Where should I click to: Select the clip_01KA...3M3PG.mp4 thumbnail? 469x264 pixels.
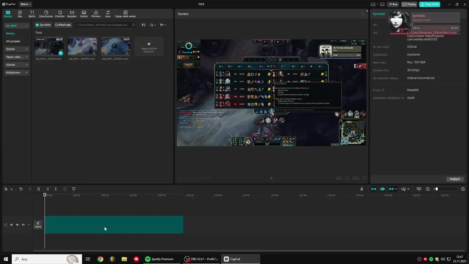pos(82,46)
